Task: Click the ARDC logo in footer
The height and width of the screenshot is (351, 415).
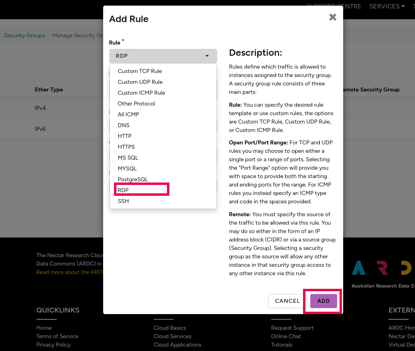Action: [x=383, y=274]
